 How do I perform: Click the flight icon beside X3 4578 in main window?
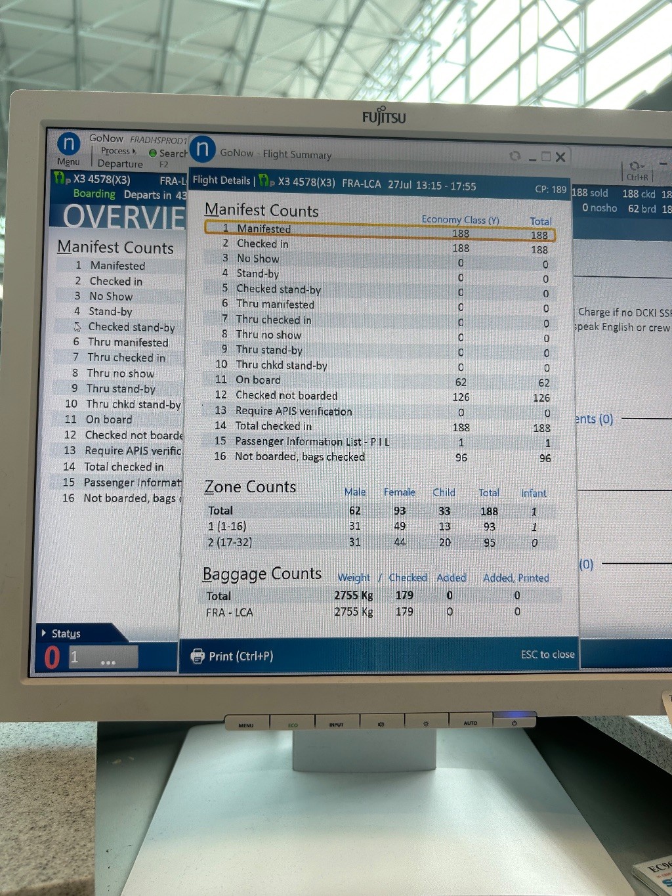pyautogui.click(x=62, y=179)
